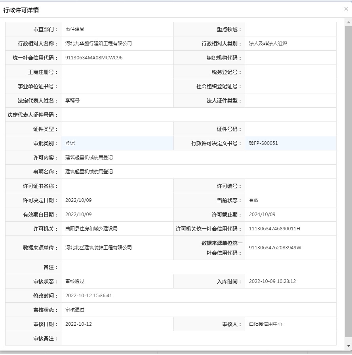This screenshot has width=352, height=355.
Task: Click the 税务登记号 label
Action: tap(226, 72)
